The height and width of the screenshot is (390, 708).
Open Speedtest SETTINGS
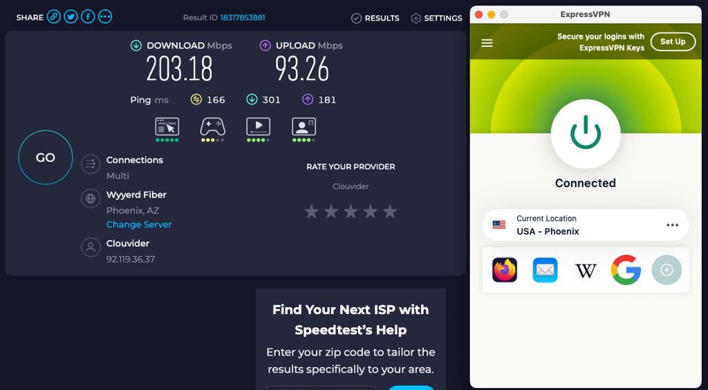(436, 18)
